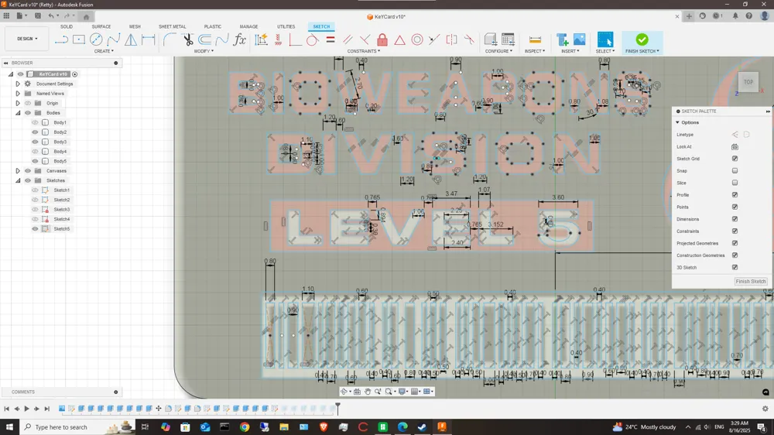The height and width of the screenshot is (435, 774).
Task: Switch to the Surface tab
Action: 101,26
